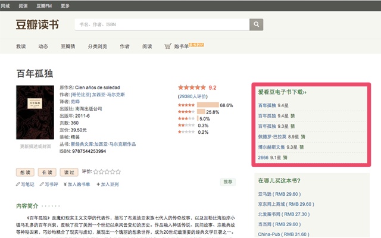Image resolution: width=381 pixels, height=238 pixels.
Task: Open 豆瓣FM in top bar
Action: tap(44, 6)
